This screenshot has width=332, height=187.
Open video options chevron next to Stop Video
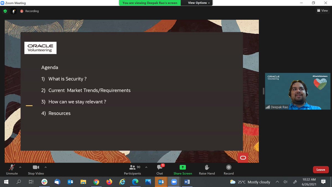click(x=46, y=167)
